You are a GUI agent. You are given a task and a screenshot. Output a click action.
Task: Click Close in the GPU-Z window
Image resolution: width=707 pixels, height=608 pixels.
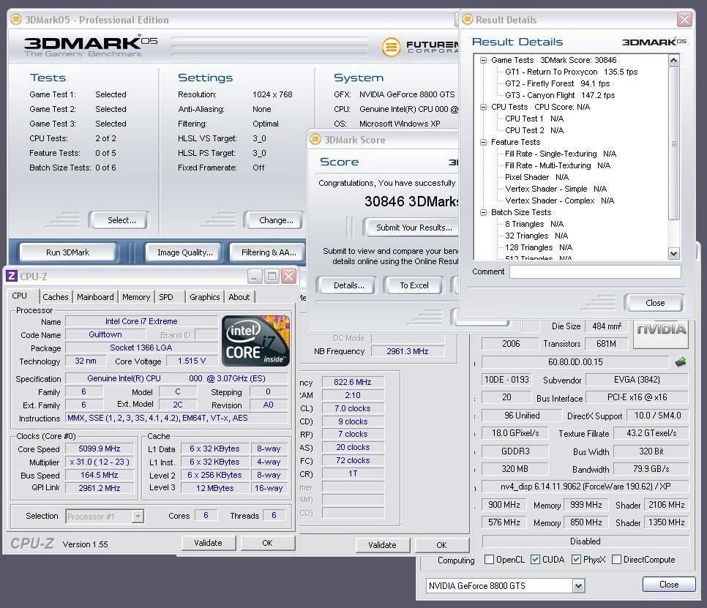click(669, 585)
